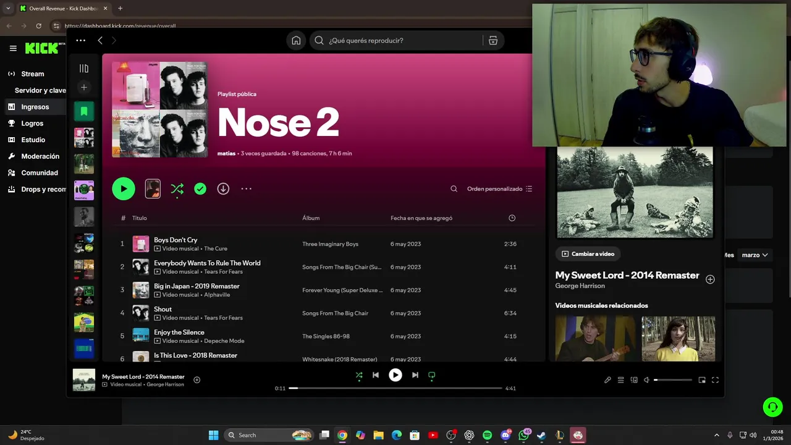The height and width of the screenshot is (445, 791).
Task: Add My Sweet Lord to playlist from right panel
Action: click(710, 279)
